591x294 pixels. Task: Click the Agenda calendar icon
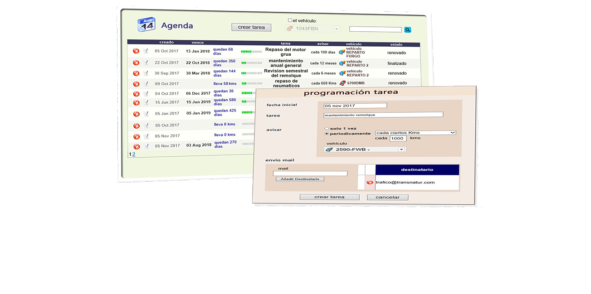(x=146, y=25)
